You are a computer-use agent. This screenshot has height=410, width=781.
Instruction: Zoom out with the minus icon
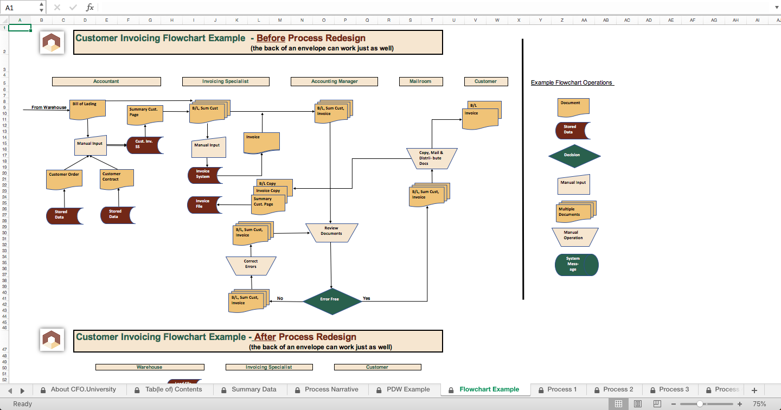pyautogui.click(x=674, y=404)
